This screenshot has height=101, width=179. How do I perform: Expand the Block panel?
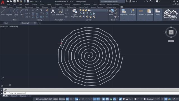[x=114, y=20]
